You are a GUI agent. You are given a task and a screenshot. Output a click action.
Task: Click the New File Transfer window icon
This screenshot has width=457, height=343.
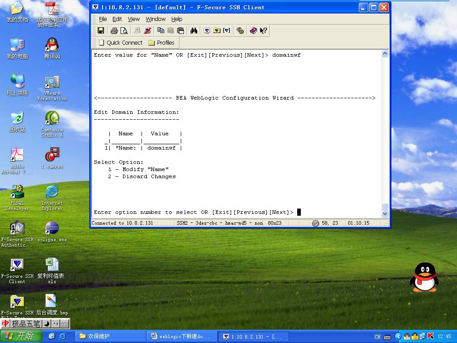[x=216, y=31]
